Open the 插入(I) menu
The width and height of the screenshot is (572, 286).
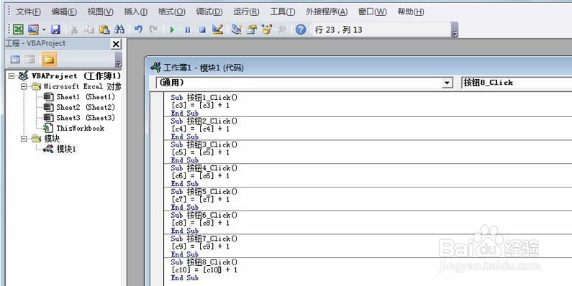136,11
